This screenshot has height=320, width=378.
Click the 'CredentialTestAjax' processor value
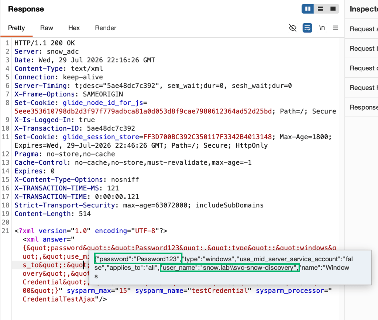coord(59,299)
